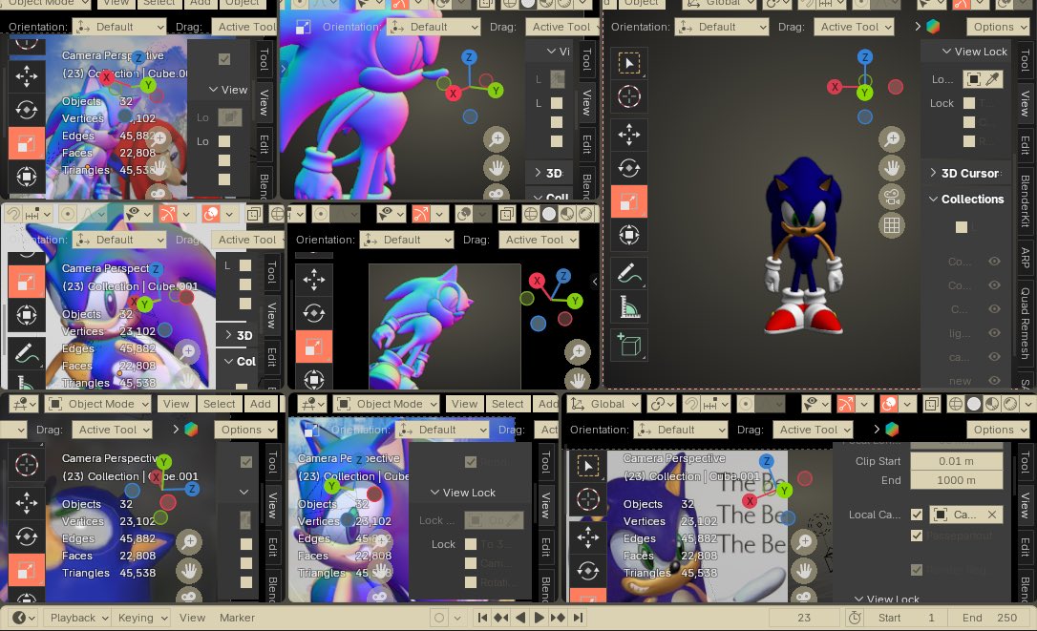The height and width of the screenshot is (631, 1037).
Task: Select the Transform tool in large Sonic viewport
Action: coord(629,235)
